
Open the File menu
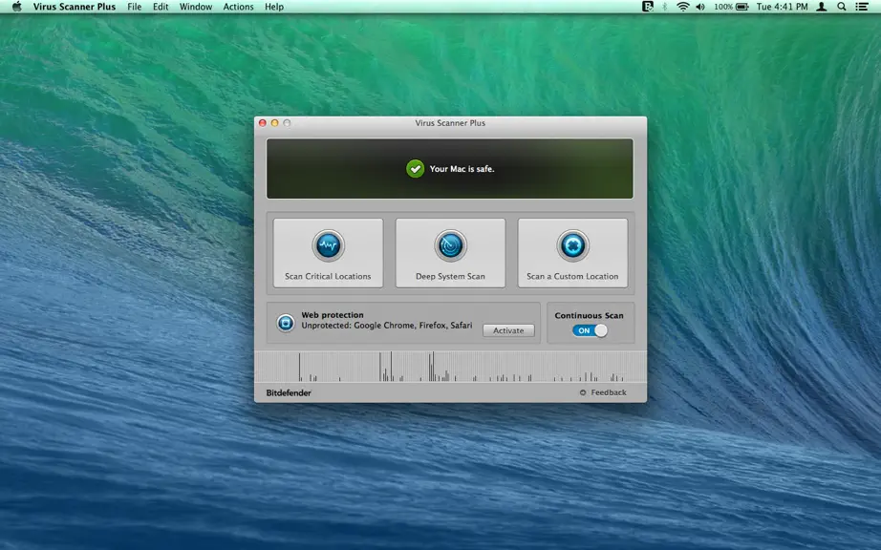[x=135, y=7]
